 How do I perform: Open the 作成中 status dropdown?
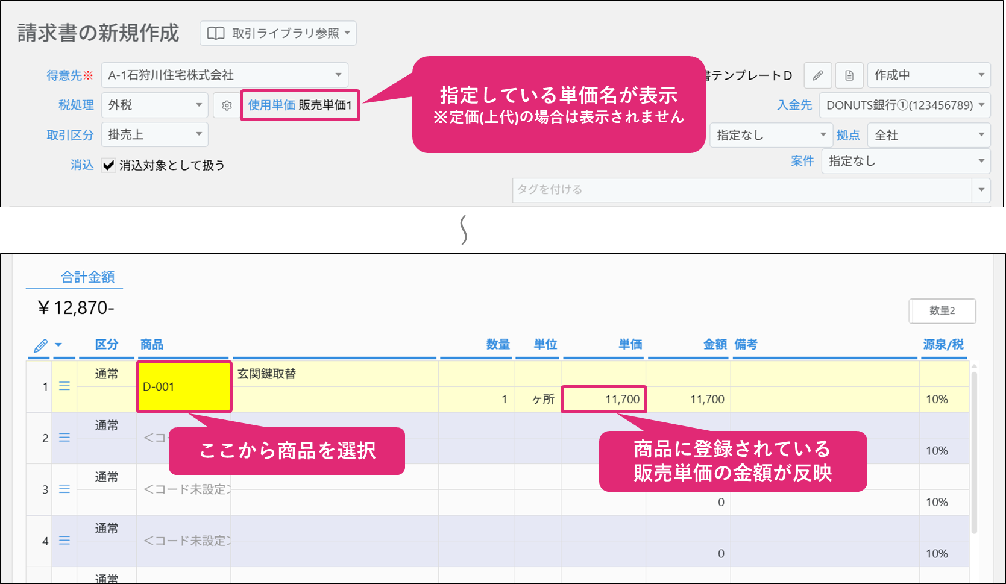tap(928, 75)
